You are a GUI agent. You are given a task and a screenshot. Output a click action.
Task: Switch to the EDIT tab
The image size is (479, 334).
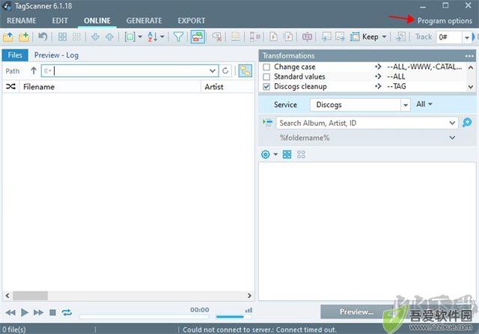pyautogui.click(x=60, y=20)
